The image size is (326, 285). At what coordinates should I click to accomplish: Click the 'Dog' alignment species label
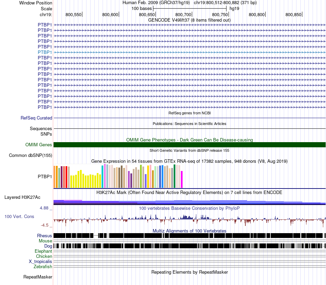pos(48,246)
